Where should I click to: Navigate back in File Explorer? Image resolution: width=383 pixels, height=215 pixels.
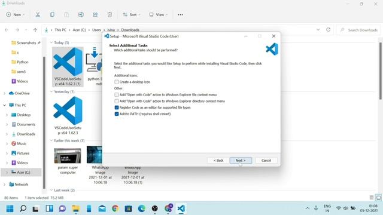tap(7, 30)
